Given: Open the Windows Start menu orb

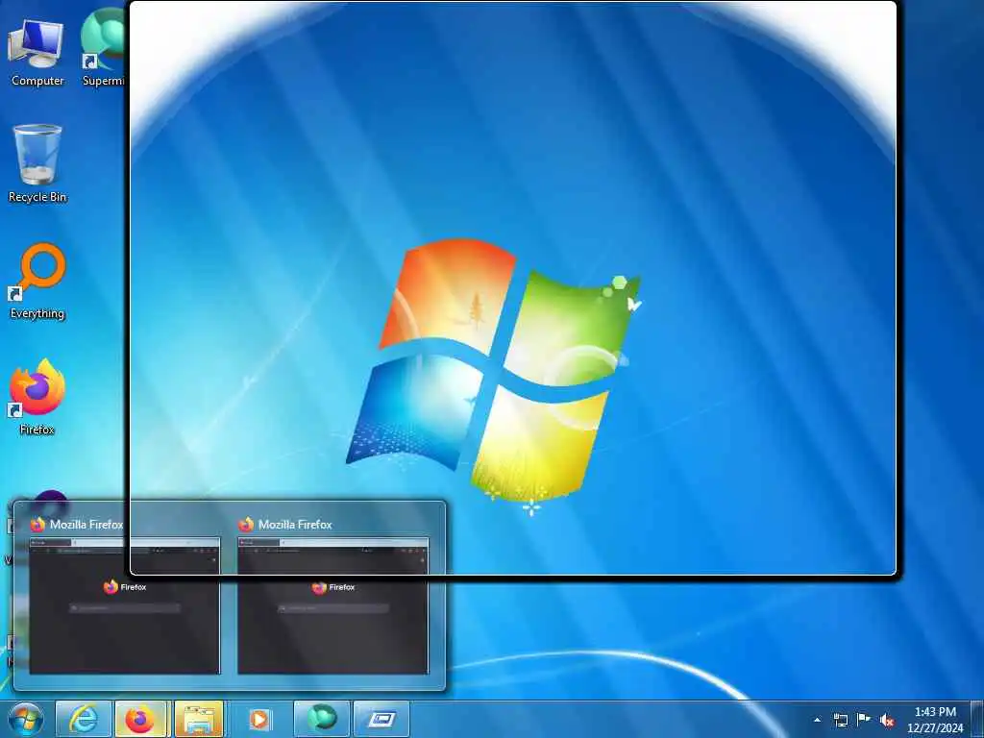Looking at the screenshot, I should click(25, 719).
